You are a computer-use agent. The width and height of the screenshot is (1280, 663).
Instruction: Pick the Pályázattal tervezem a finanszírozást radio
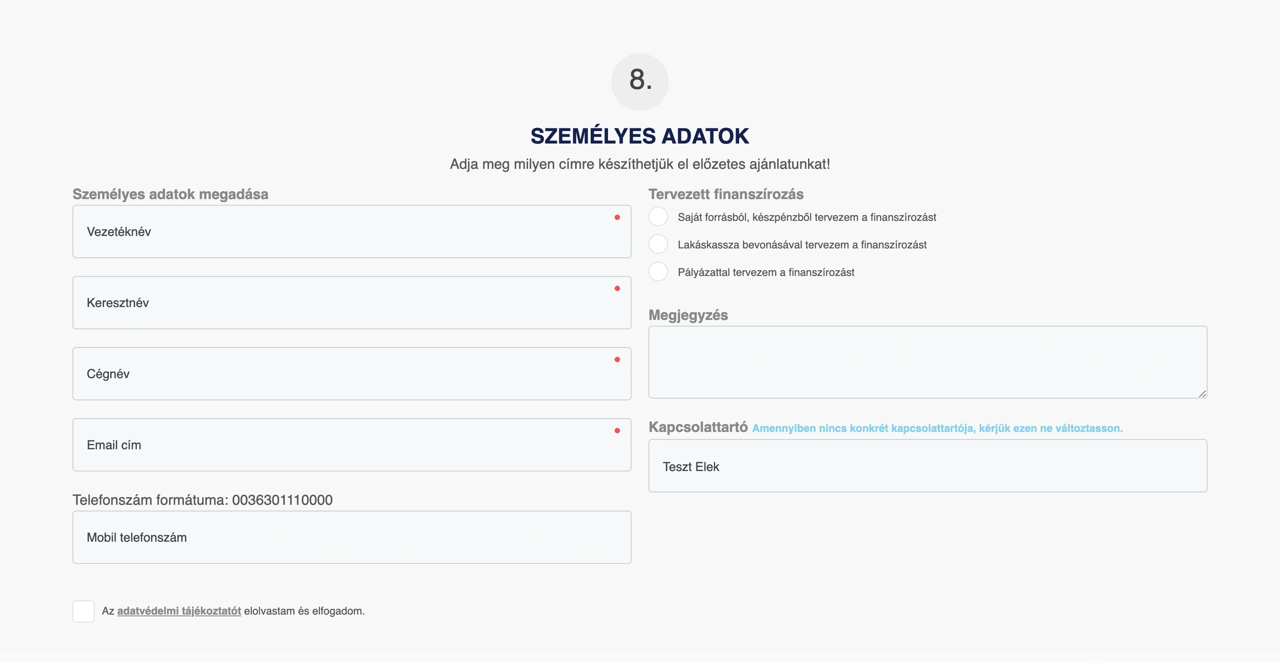(658, 272)
